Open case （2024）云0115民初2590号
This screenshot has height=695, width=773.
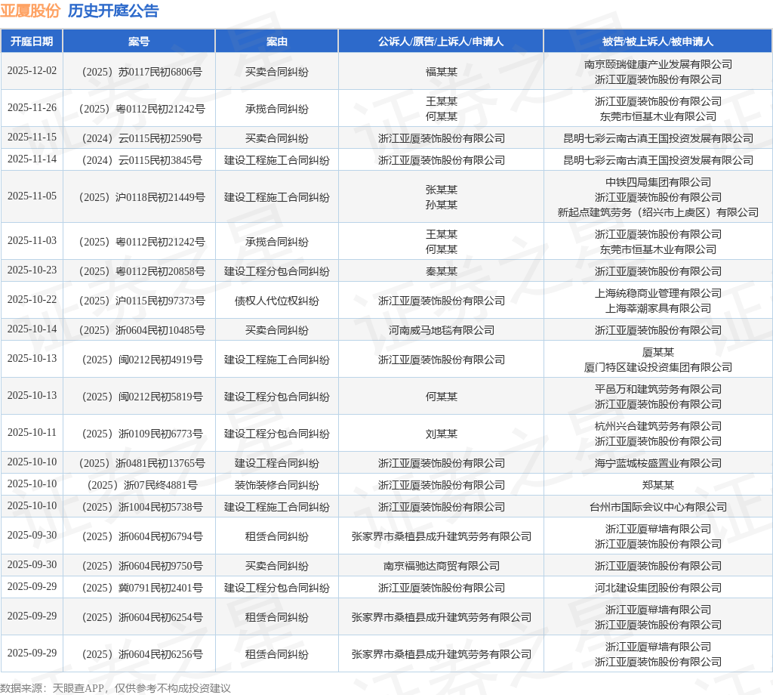point(139,138)
